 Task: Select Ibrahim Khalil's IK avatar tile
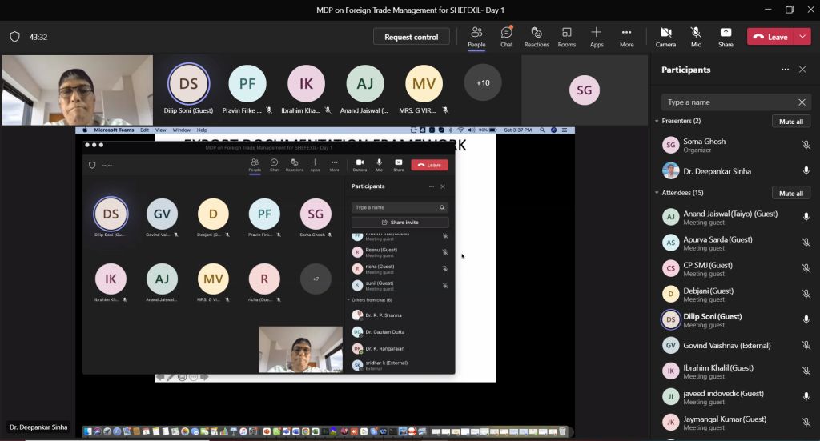point(306,83)
